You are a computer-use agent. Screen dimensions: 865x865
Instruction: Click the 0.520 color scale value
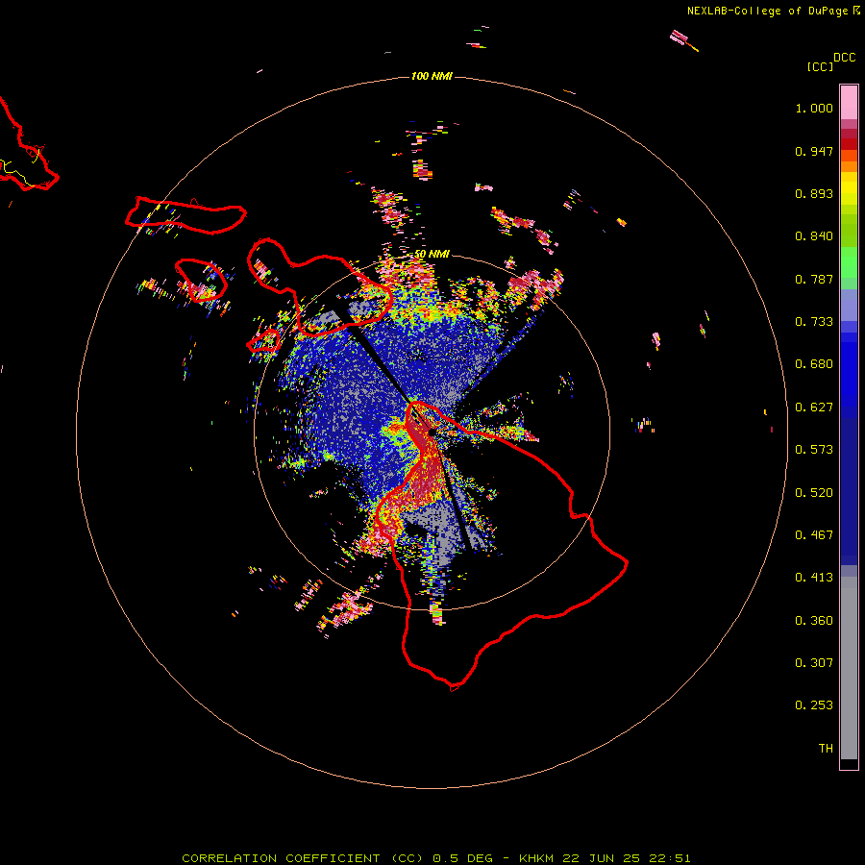click(x=814, y=493)
